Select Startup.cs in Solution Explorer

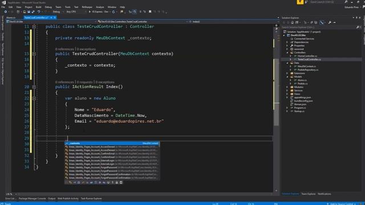[299, 112]
